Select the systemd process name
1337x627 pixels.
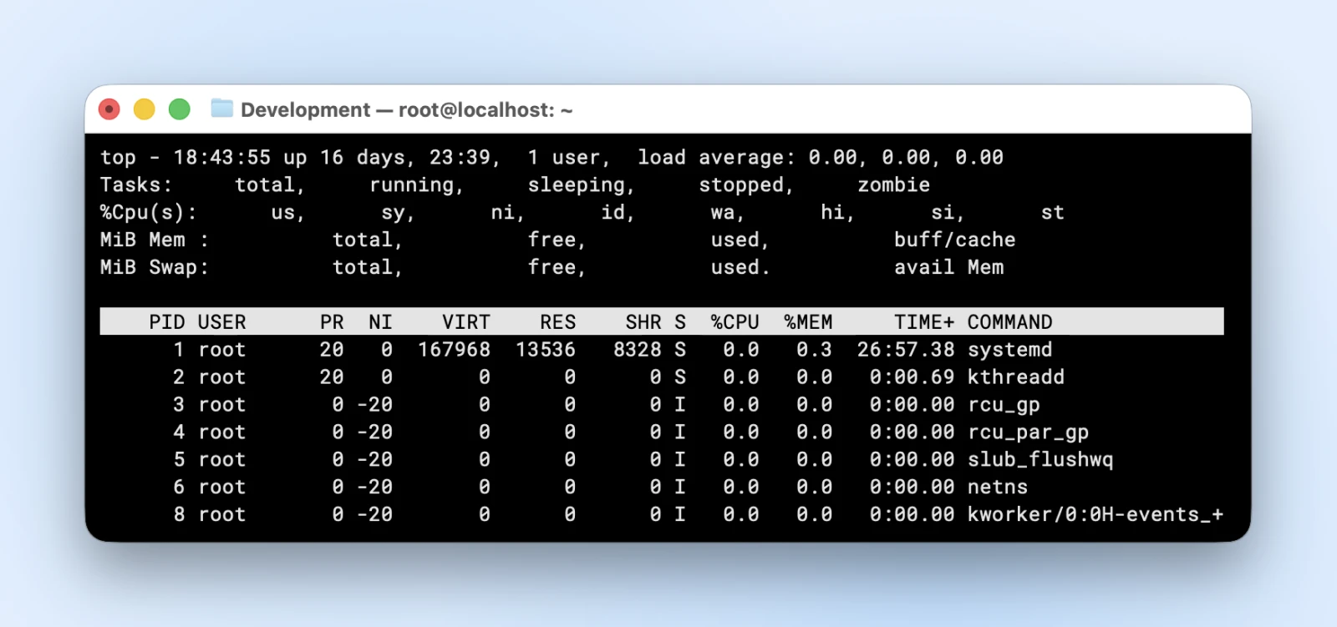point(1009,350)
